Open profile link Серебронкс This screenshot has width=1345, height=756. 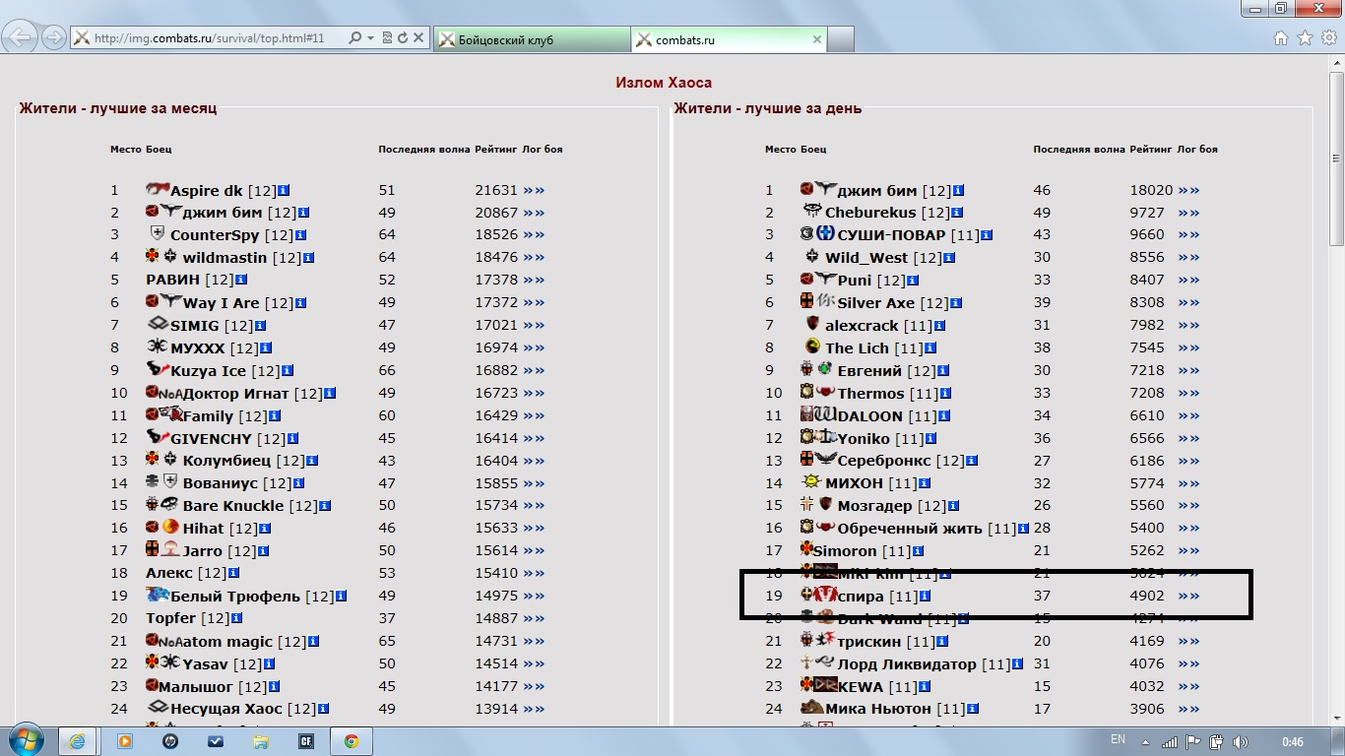coord(884,461)
